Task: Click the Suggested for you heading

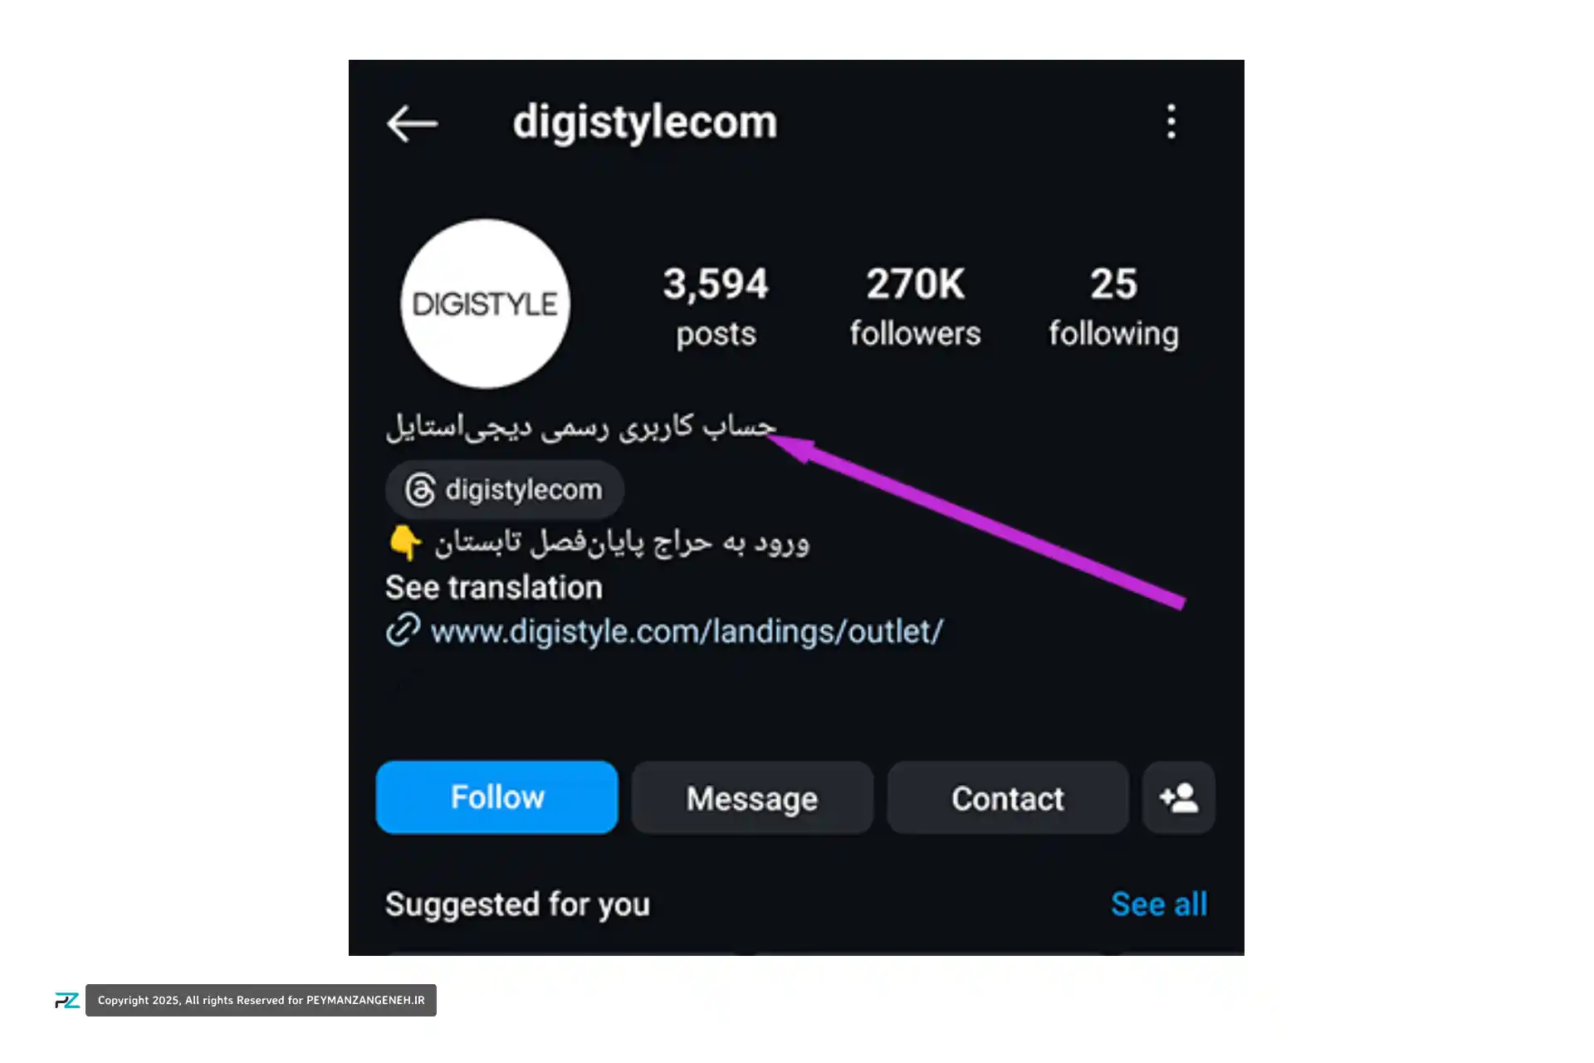Action: pos(517,904)
